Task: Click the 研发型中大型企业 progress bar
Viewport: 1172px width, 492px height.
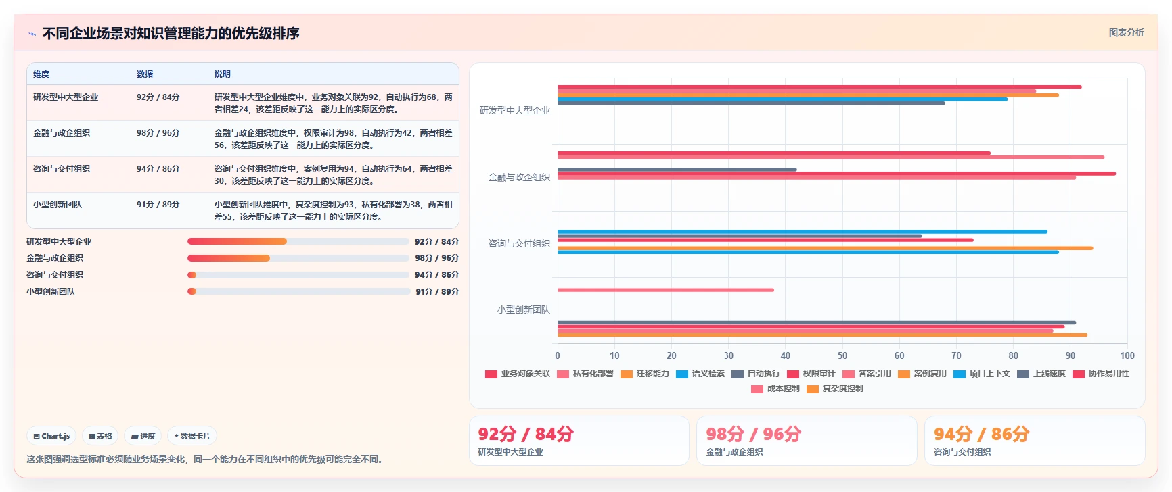Action: 298,241
